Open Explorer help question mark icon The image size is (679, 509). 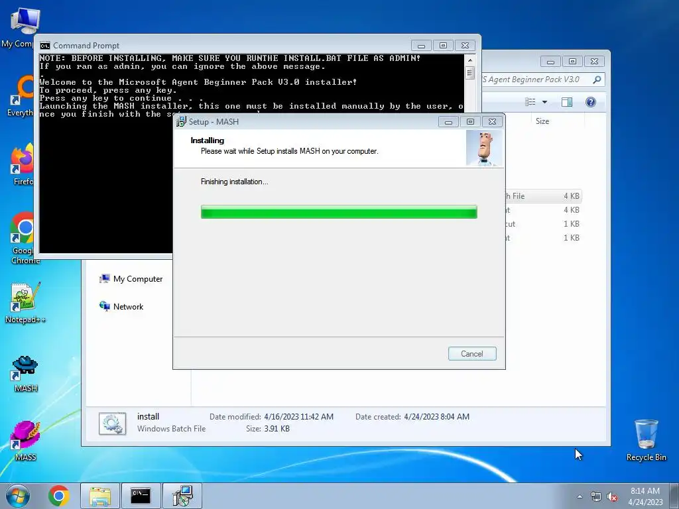point(591,101)
